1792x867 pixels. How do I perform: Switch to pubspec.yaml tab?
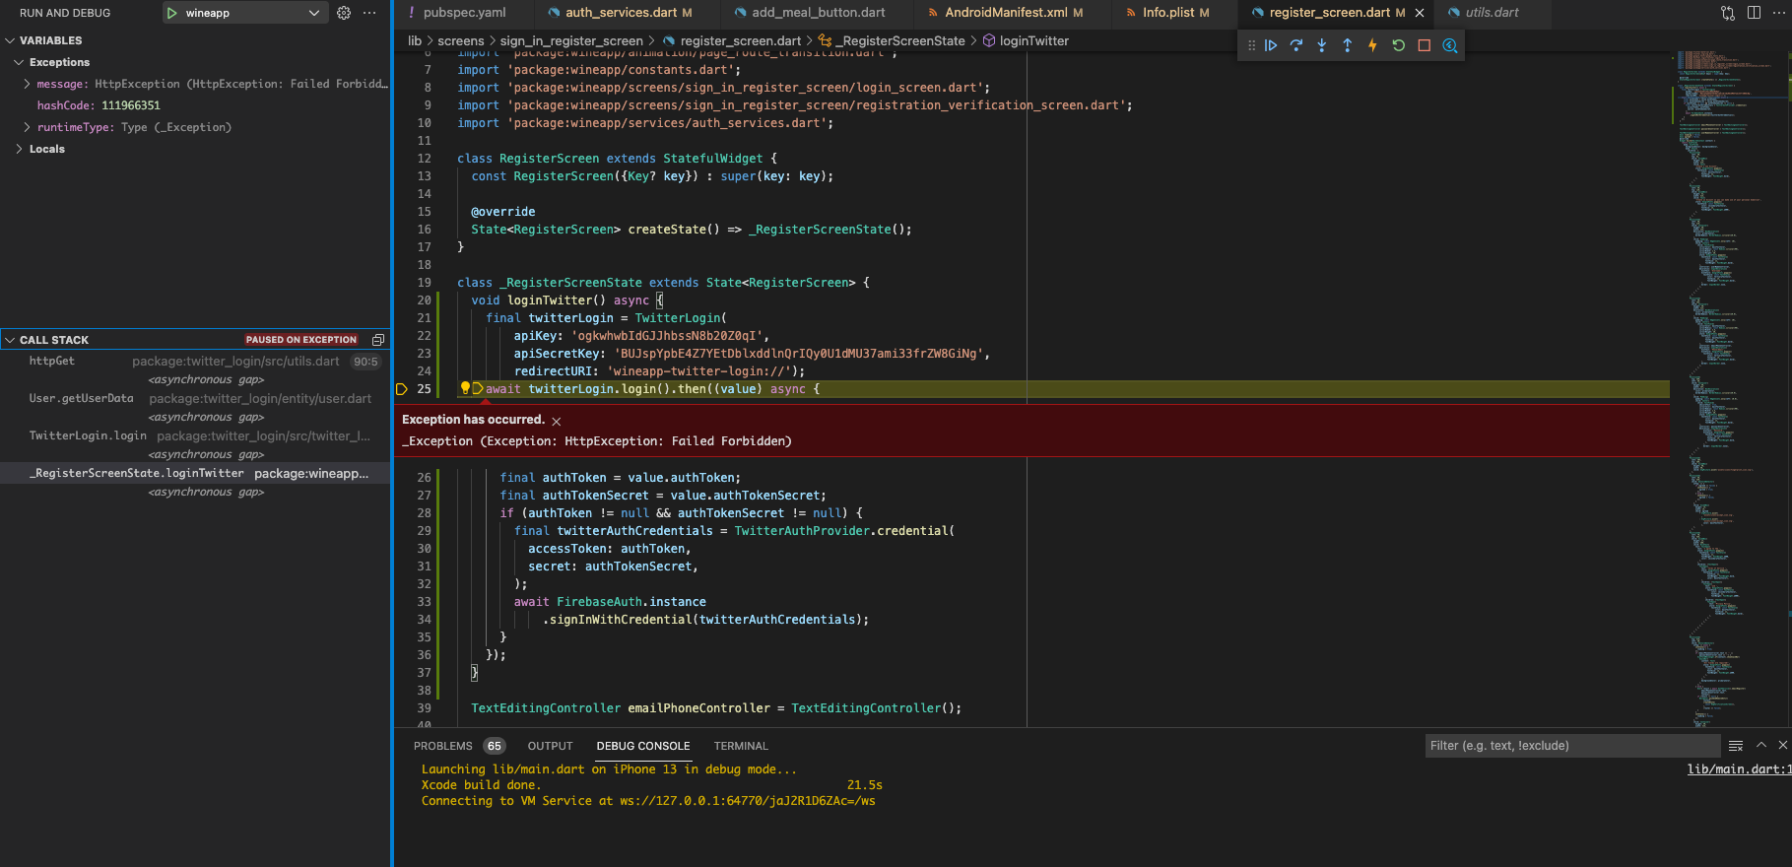(463, 13)
